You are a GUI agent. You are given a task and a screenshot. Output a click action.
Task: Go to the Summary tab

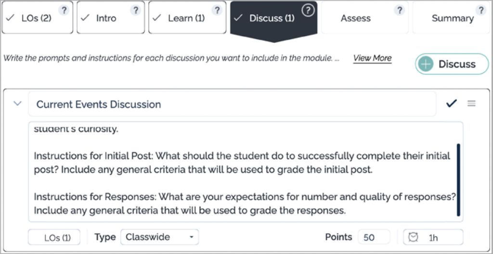click(x=452, y=18)
